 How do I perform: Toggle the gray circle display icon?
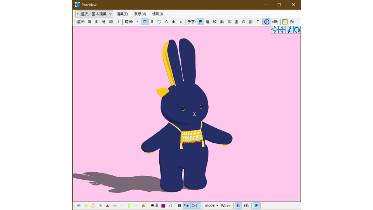click(100, 206)
